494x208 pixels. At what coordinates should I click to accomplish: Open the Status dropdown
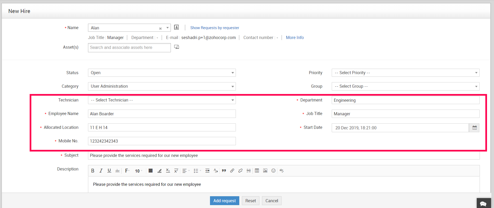(162, 73)
